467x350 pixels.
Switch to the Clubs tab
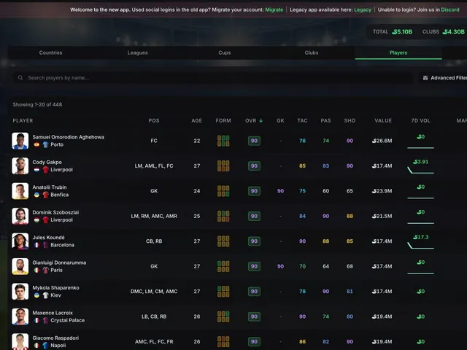pyautogui.click(x=312, y=52)
